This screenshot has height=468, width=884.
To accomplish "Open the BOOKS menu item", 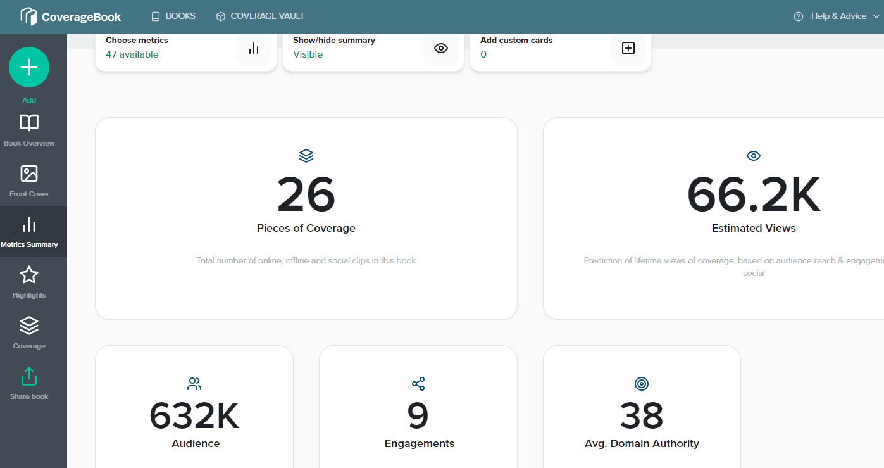I will [x=173, y=16].
